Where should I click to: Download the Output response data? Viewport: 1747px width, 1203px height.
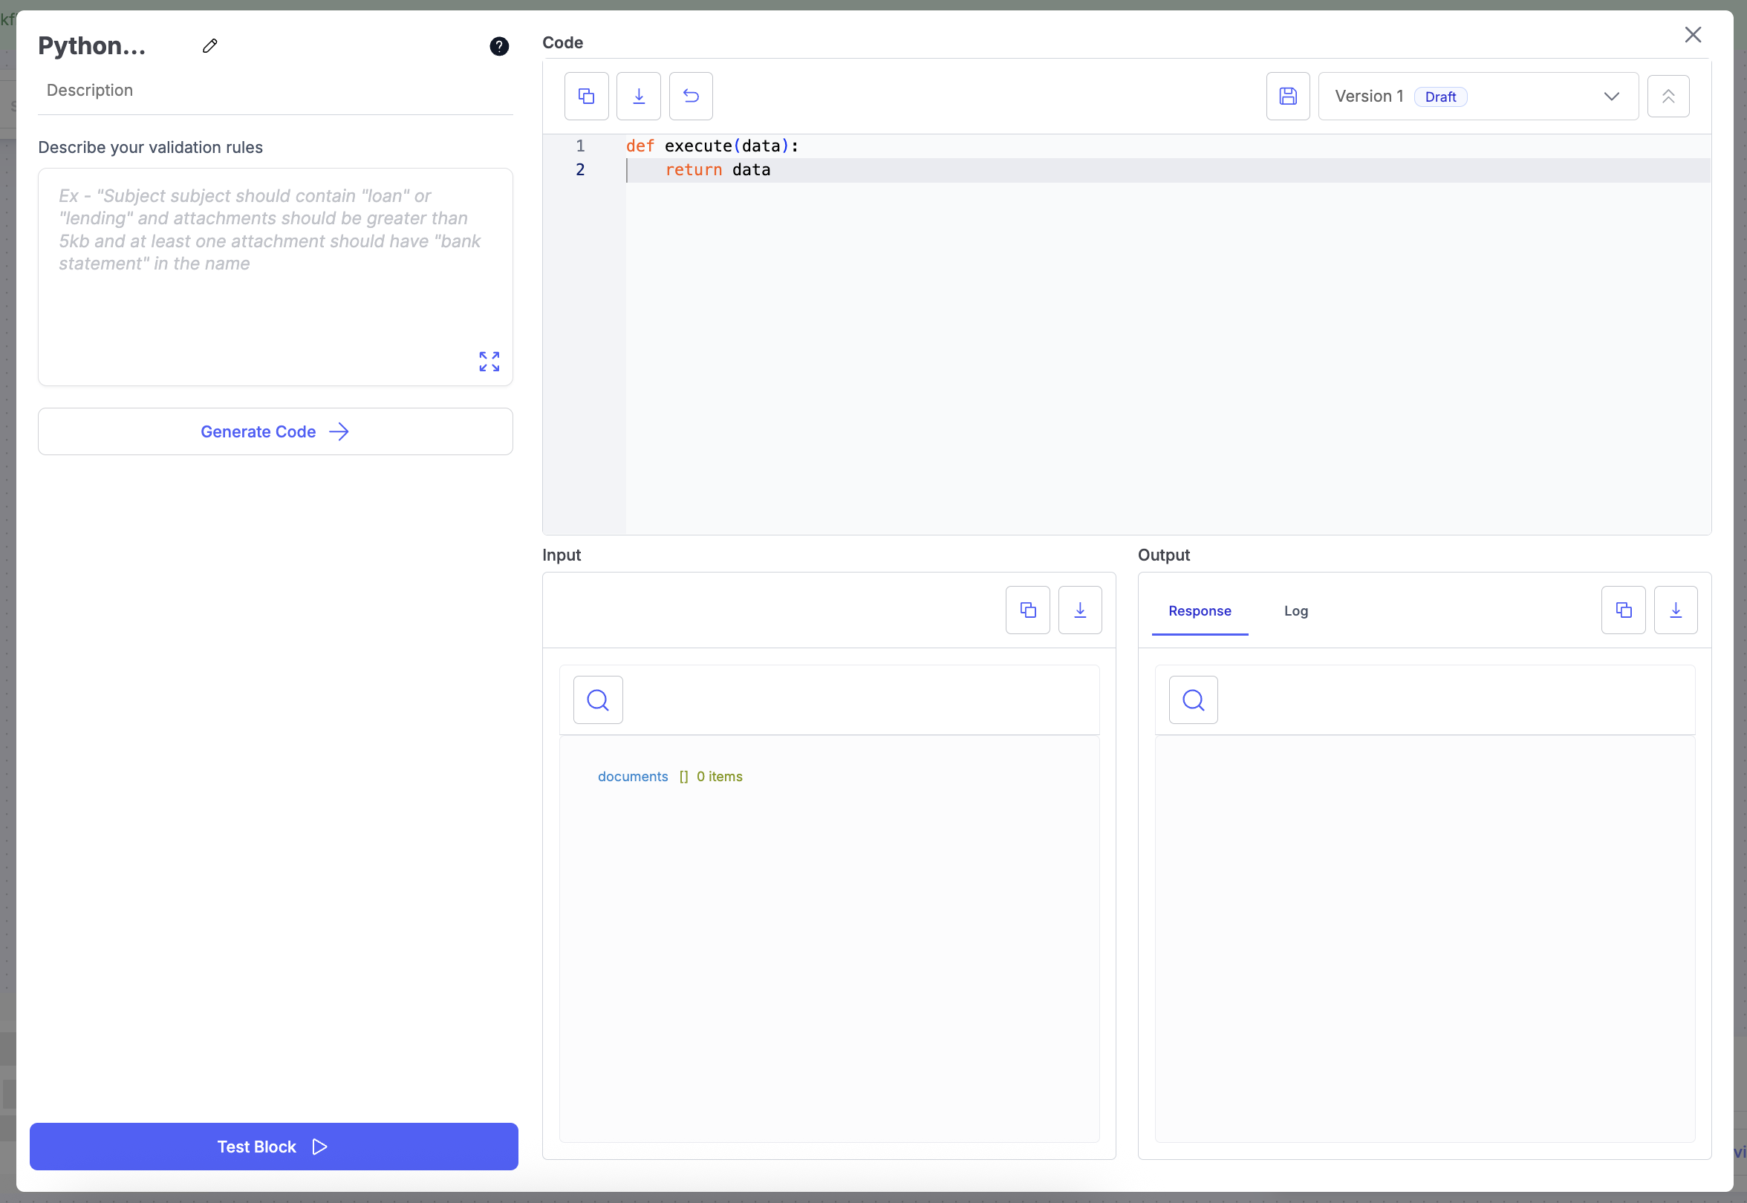tap(1675, 610)
